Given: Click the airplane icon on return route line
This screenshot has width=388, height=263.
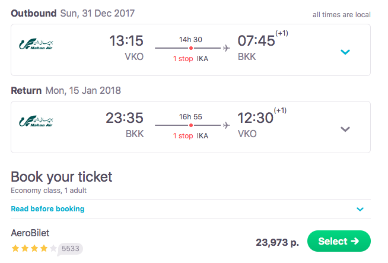Looking at the screenshot, I should [x=226, y=125].
